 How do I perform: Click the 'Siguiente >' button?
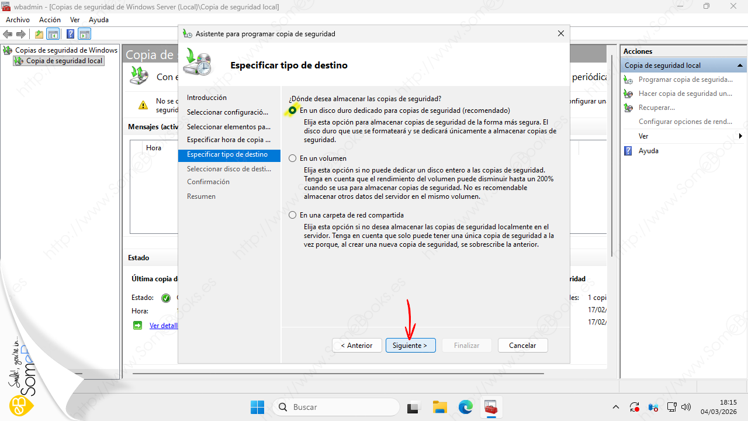pos(410,346)
